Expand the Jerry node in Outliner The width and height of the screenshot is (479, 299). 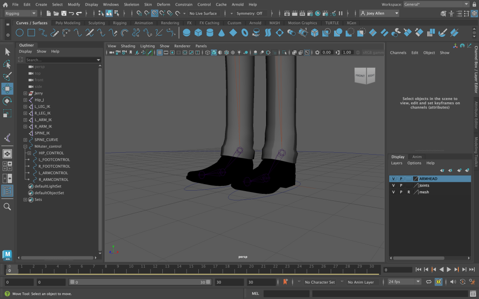[x=25, y=93]
